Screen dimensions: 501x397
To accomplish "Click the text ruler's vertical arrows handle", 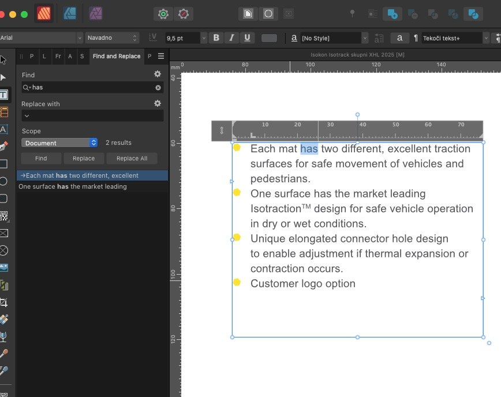I will pos(222,130).
